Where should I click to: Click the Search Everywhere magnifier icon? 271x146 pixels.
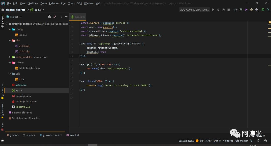tap(268, 10)
